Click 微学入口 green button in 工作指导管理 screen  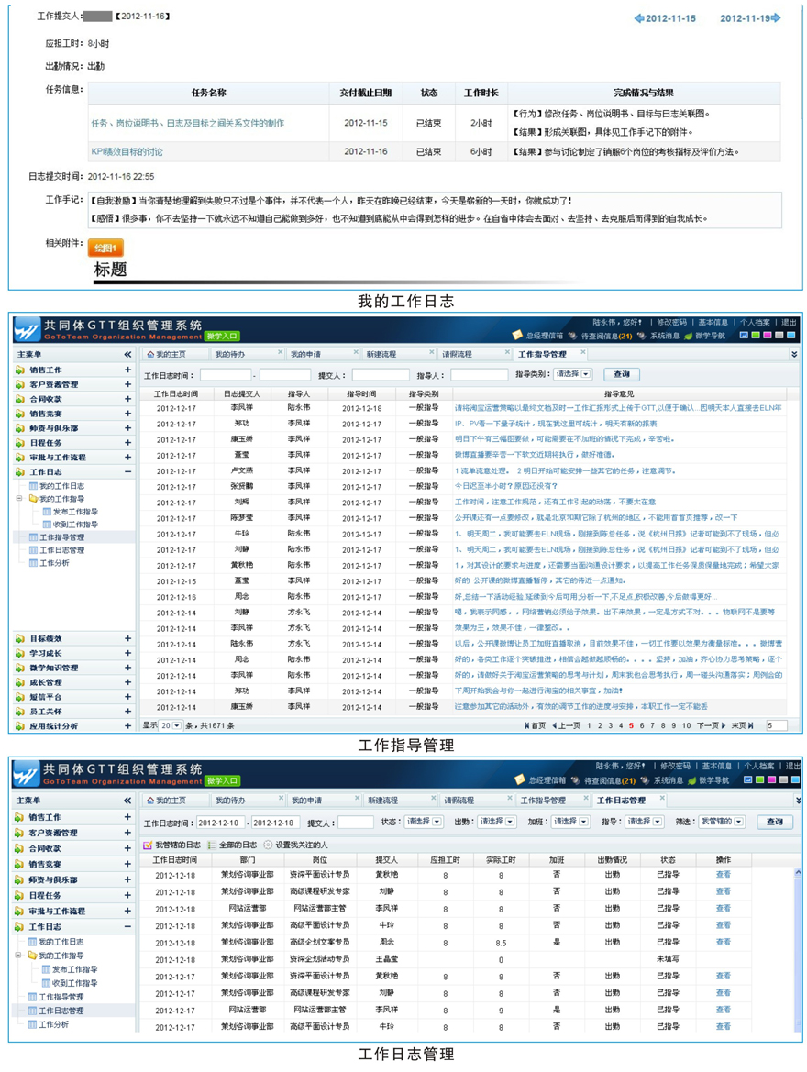[222, 337]
